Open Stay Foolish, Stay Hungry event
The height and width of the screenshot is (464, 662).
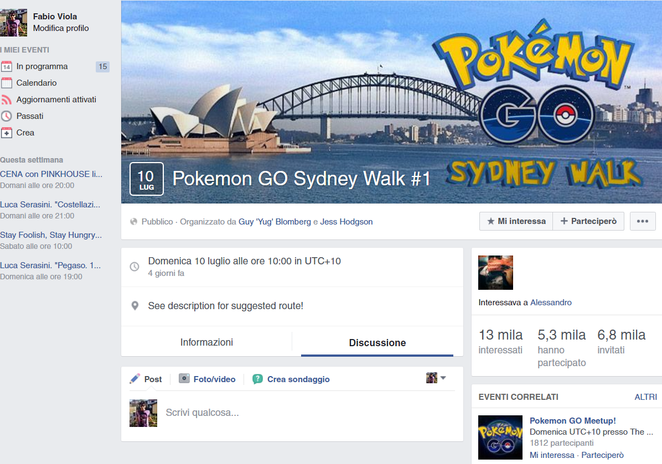click(x=51, y=234)
